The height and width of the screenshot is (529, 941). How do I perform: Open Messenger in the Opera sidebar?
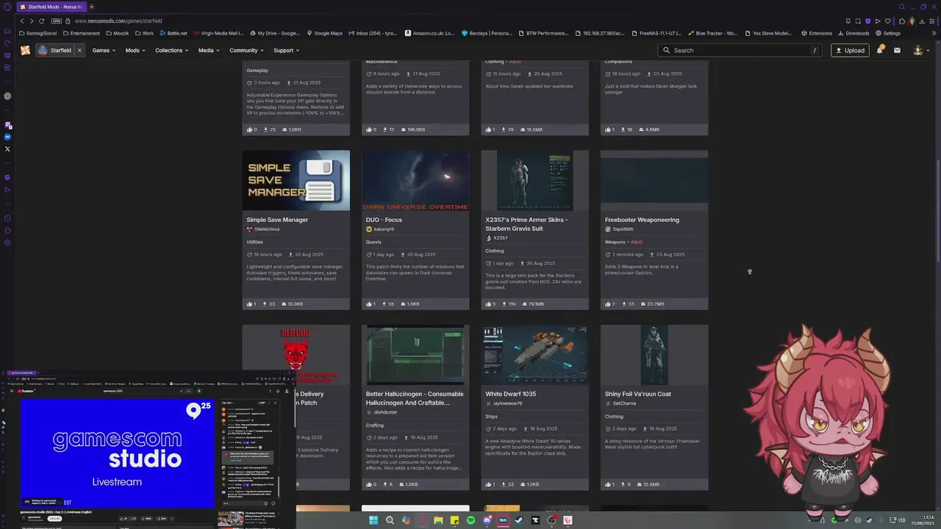click(x=7, y=137)
